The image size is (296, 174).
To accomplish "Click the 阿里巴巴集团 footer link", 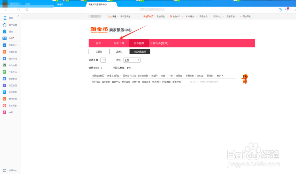I will pos(98,76).
